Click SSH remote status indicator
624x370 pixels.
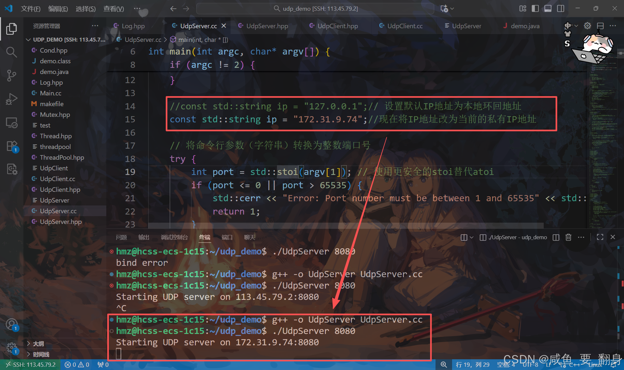click(x=31, y=364)
